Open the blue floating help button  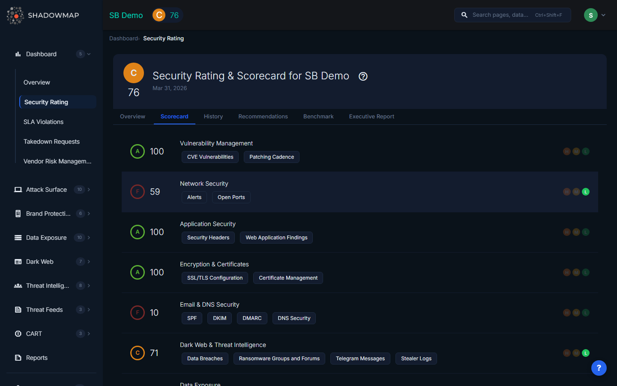[599, 368]
